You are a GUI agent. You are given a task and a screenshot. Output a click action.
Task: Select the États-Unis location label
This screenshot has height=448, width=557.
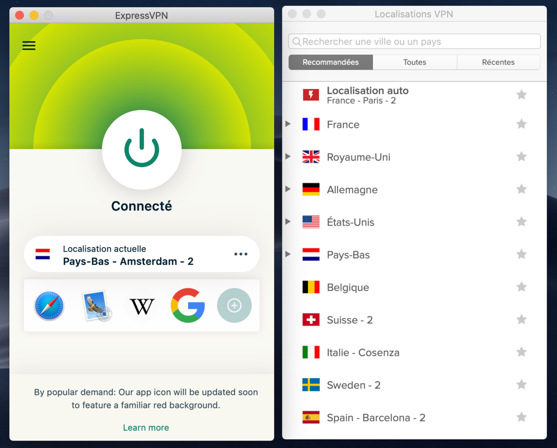tap(350, 222)
